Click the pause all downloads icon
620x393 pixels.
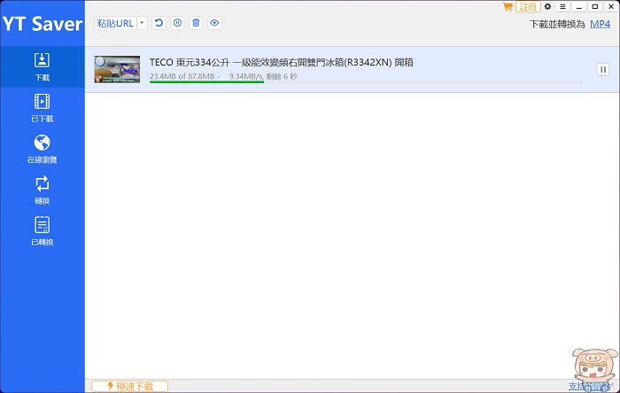[x=177, y=23]
